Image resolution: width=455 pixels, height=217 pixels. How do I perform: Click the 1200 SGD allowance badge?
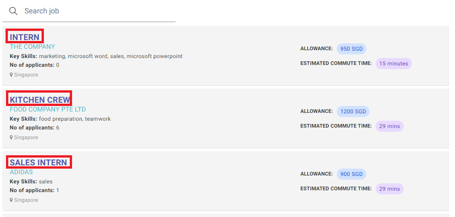(353, 111)
